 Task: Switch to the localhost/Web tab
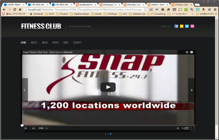[x=86, y=5]
